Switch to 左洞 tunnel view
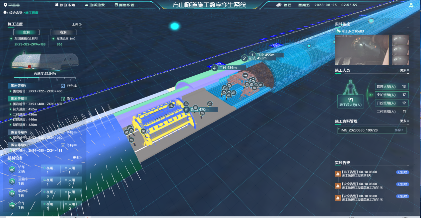421x218 pixels. tap(26, 33)
